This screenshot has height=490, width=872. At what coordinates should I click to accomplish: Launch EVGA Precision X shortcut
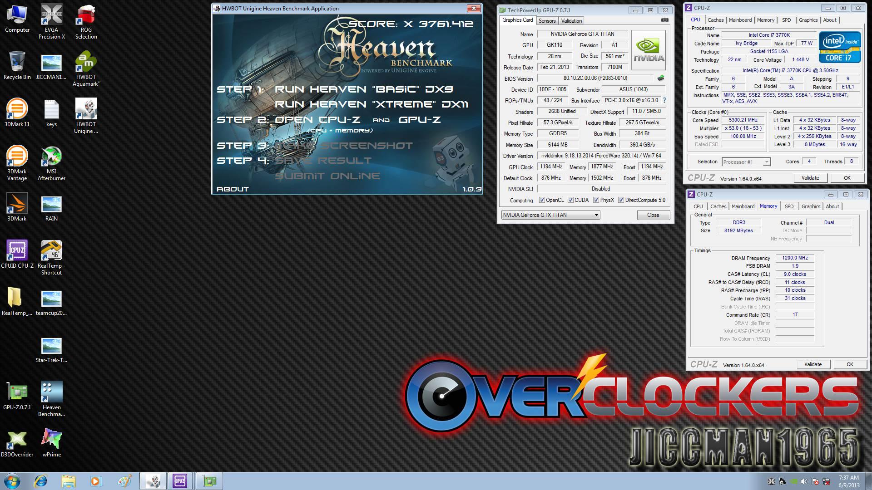pos(51,21)
